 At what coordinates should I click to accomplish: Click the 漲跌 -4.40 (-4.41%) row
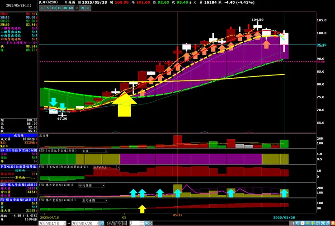click(x=19, y=216)
